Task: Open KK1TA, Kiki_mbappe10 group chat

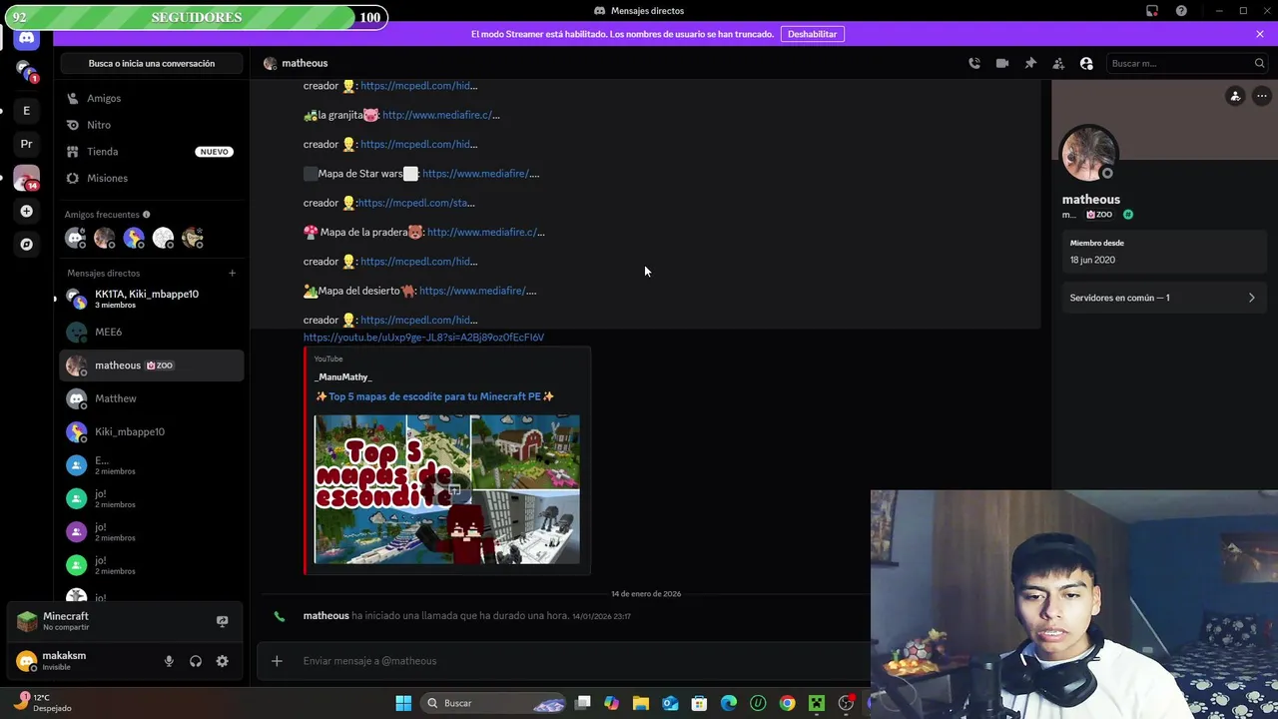Action: [x=152, y=299]
